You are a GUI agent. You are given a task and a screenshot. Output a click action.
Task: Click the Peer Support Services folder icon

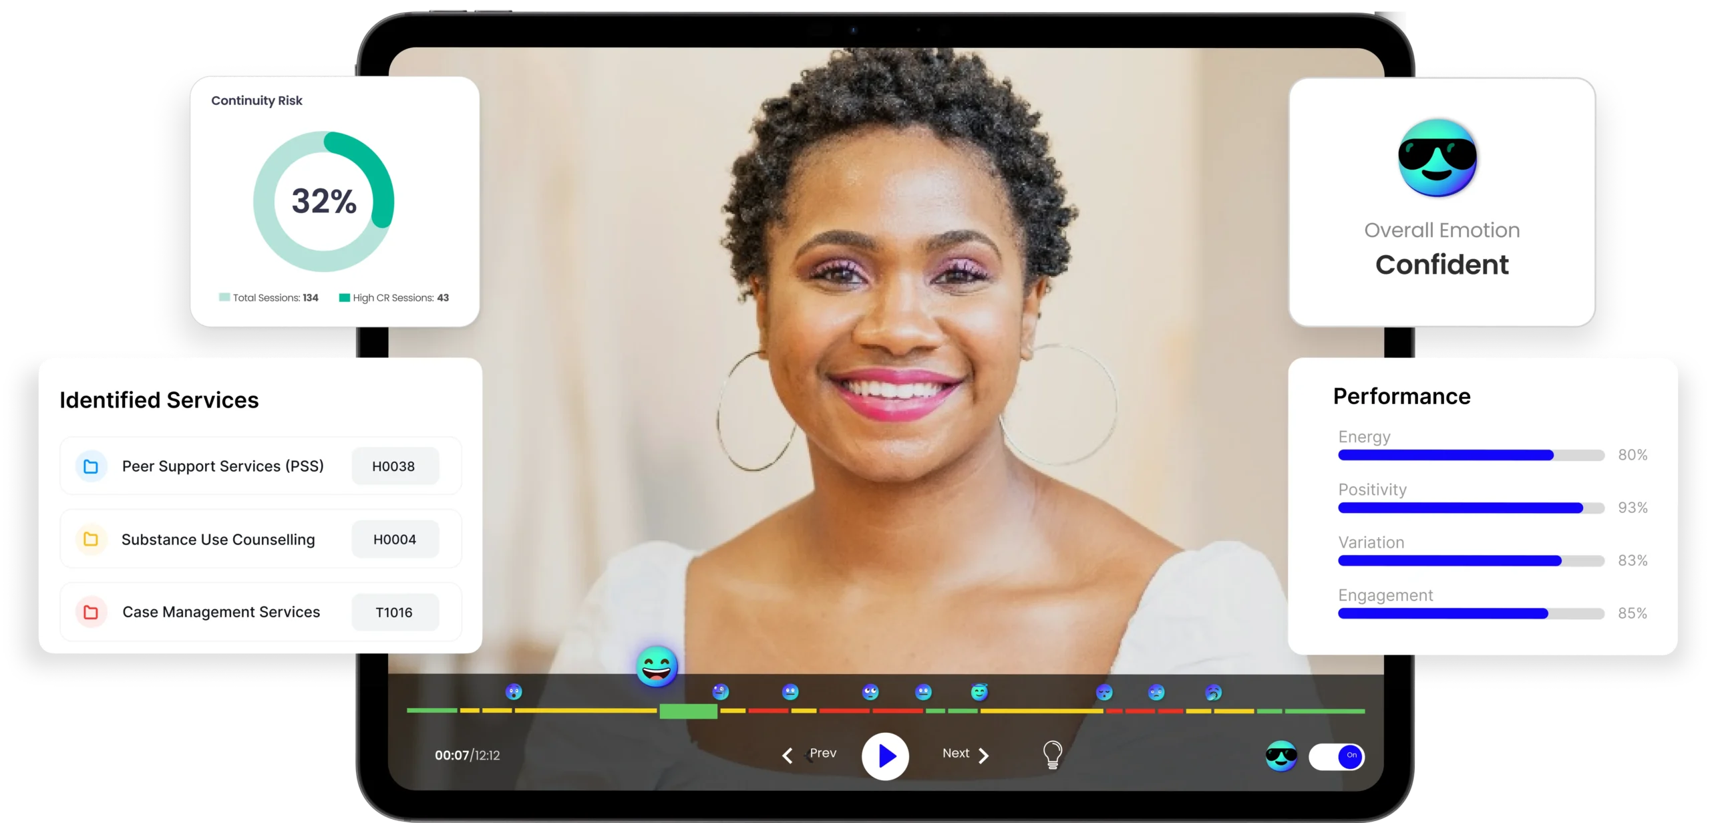coord(90,466)
